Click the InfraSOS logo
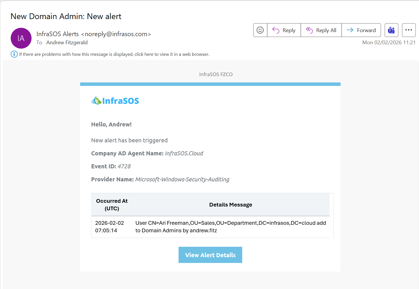This screenshot has width=419, height=289. (115, 101)
